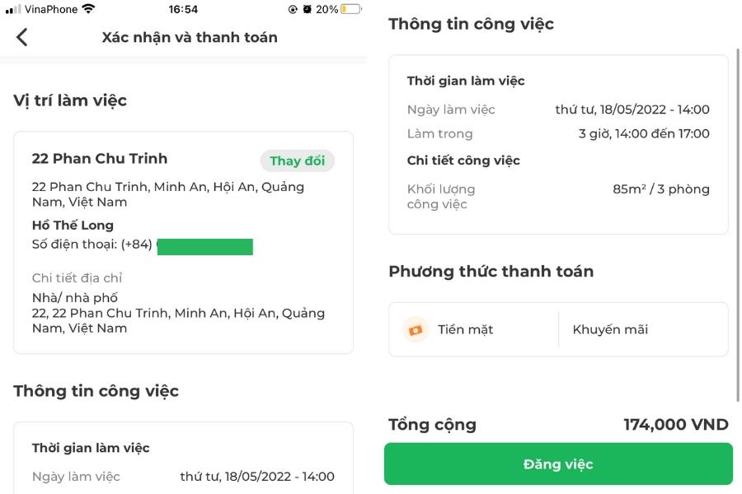Tap the Tổng cộng total amount

675,425
